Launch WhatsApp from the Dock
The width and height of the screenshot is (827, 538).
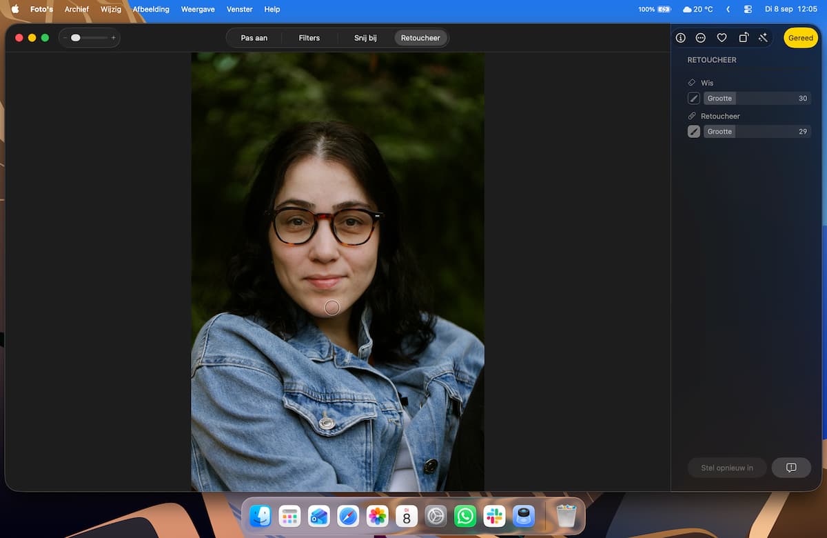tap(465, 515)
